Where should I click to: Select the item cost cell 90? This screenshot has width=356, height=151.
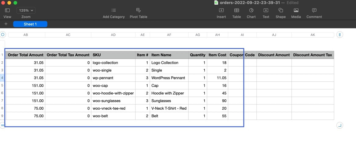click(x=218, y=101)
